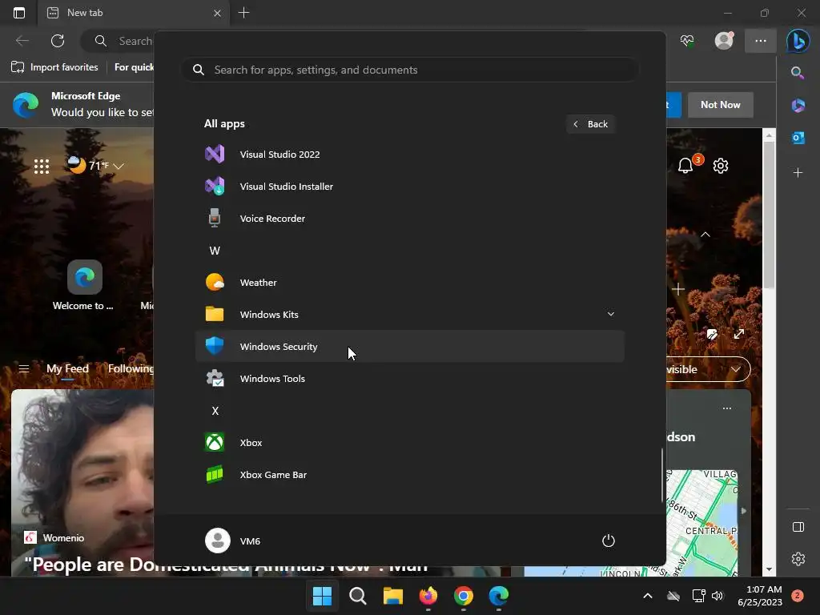Select the New tab tab in Edge

134,13
